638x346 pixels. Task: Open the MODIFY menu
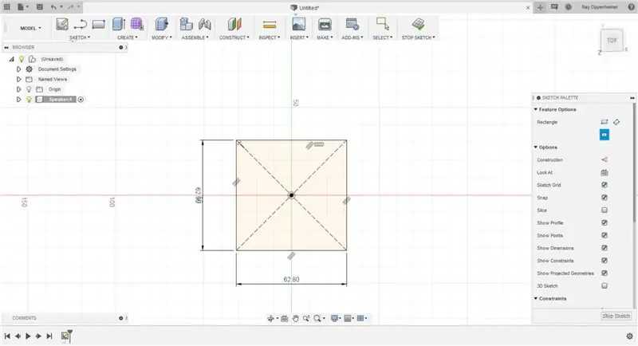(x=162, y=37)
